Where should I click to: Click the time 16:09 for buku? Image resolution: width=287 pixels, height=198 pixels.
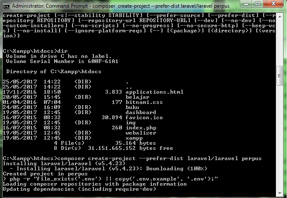52,107
